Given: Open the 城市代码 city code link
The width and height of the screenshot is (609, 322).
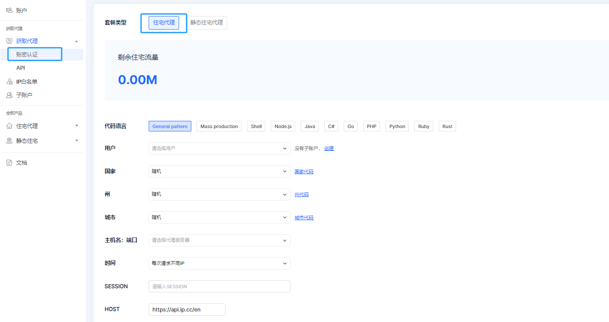Looking at the screenshot, I should click(x=304, y=218).
